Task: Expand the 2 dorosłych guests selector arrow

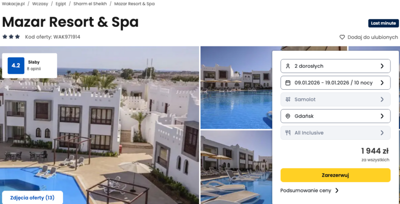Action: click(382, 66)
